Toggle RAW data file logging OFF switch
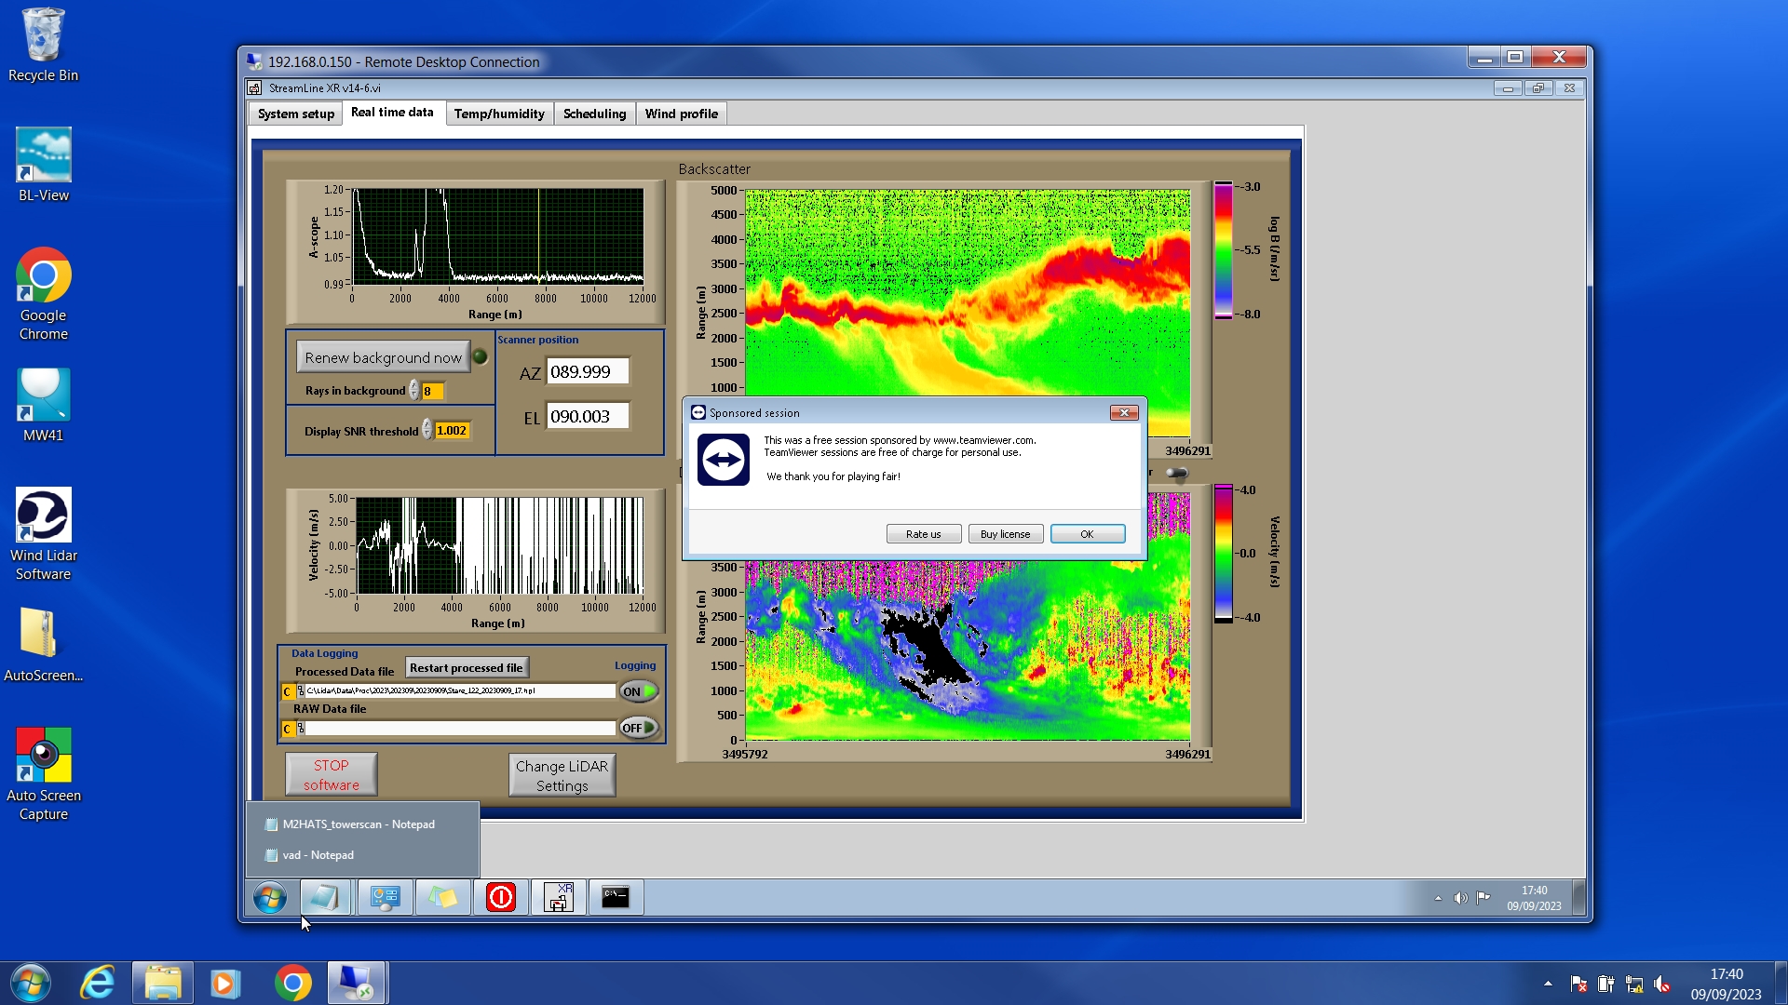 (x=639, y=728)
